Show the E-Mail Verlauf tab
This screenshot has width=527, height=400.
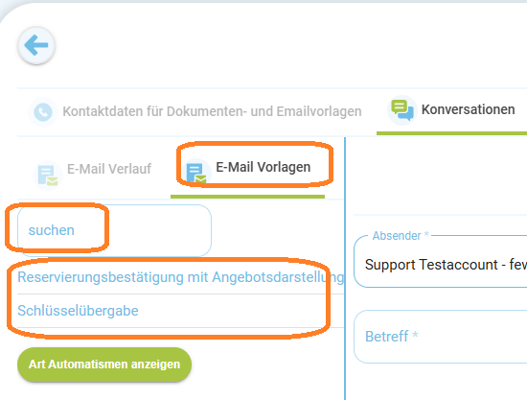coord(109,169)
